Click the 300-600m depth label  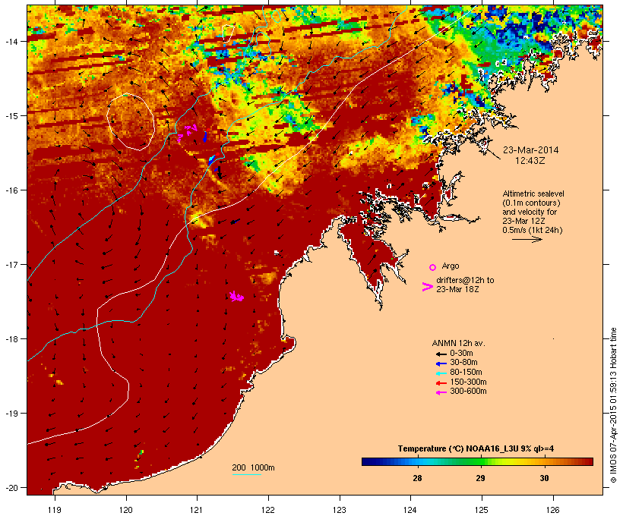point(469,392)
